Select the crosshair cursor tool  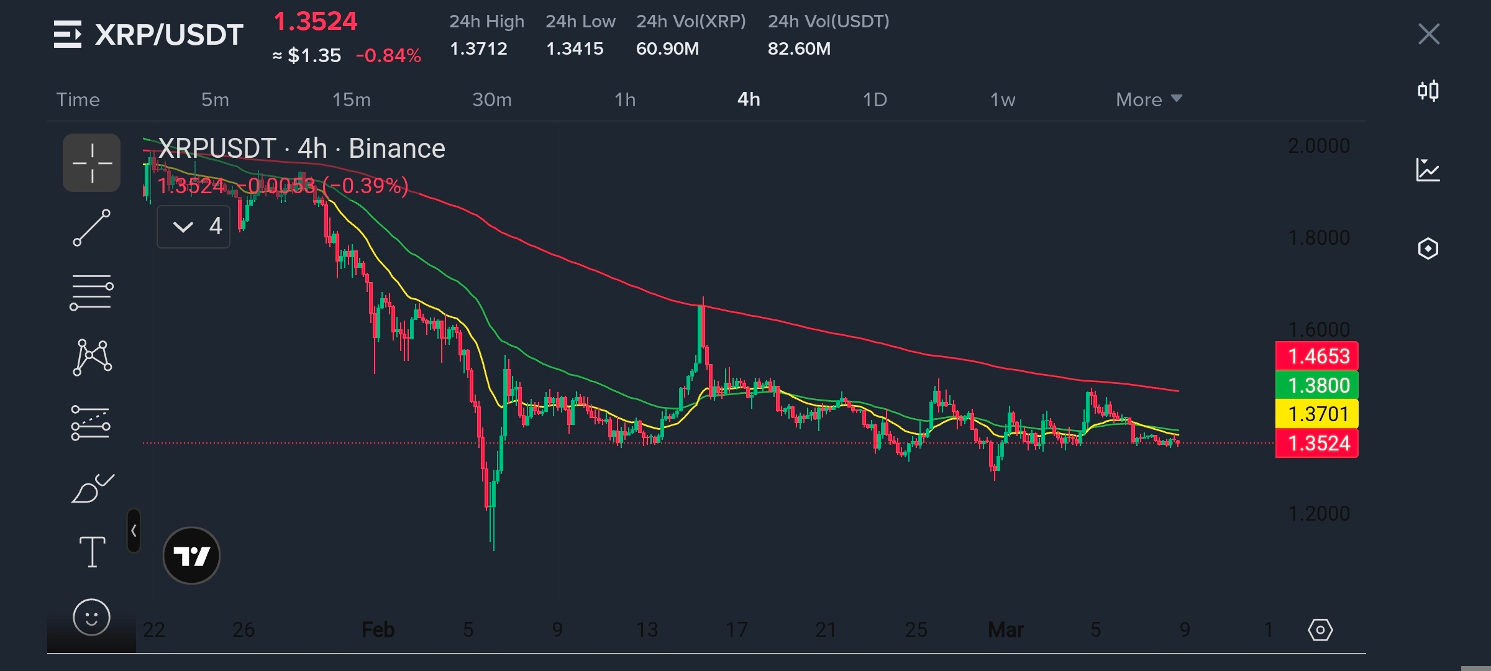pyautogui.click(x=91, y=163)
